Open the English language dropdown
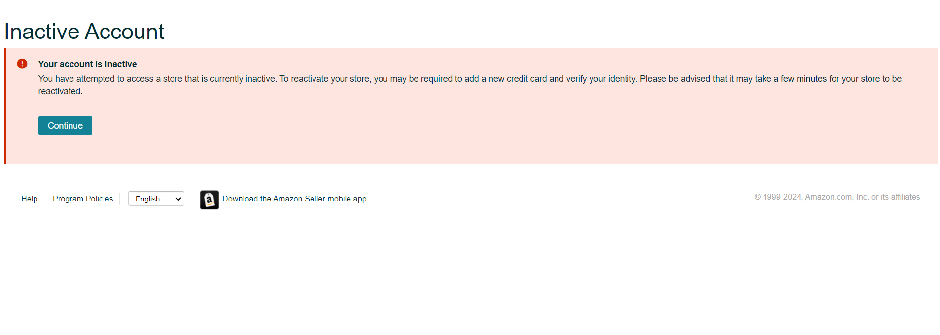This screenshot has width=940, height=335. tap(156, 199)
